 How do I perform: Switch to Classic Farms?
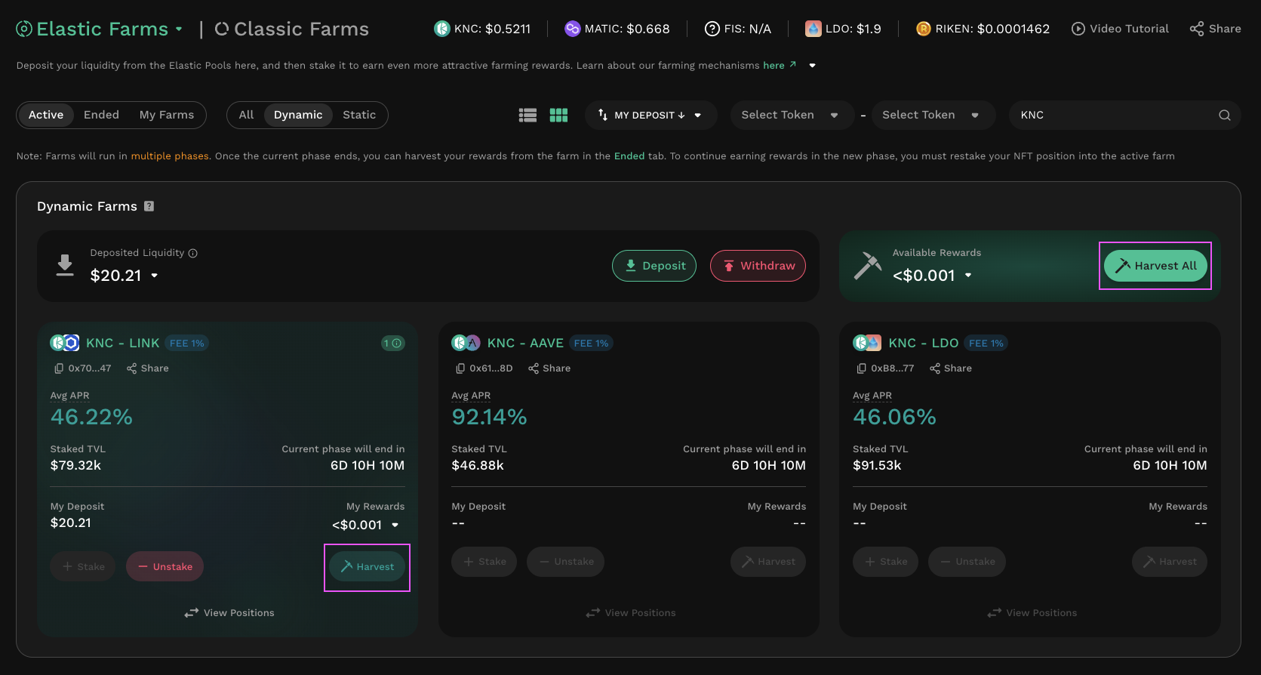tap(292, 29)
